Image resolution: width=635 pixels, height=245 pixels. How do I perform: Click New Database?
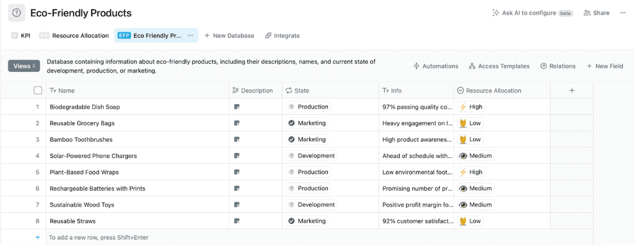point(229,36)
